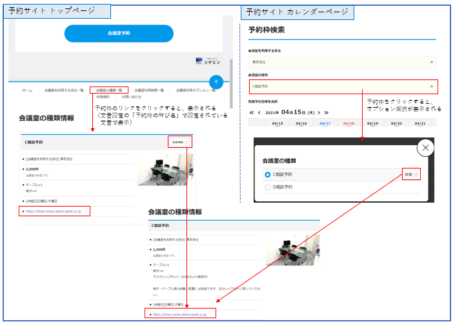The width and height of the screenshot is (455, 324).
Task: Select the blue 04/17 calendar column
Action: coord(325,123)
